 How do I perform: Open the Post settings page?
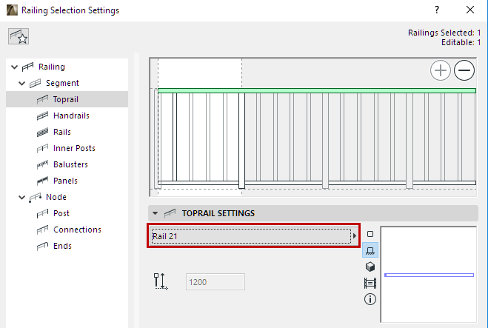click(x=61, y=213)
